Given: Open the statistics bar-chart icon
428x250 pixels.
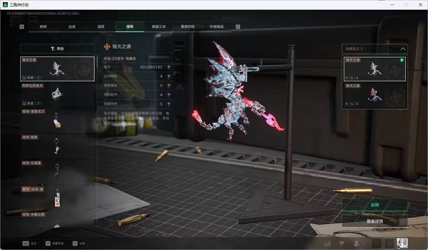Looking at the screenshot, I should point(328,243).
